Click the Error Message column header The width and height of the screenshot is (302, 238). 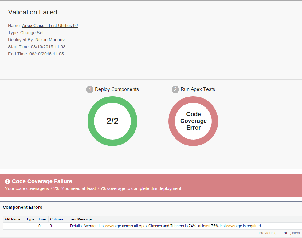(80, 219)
